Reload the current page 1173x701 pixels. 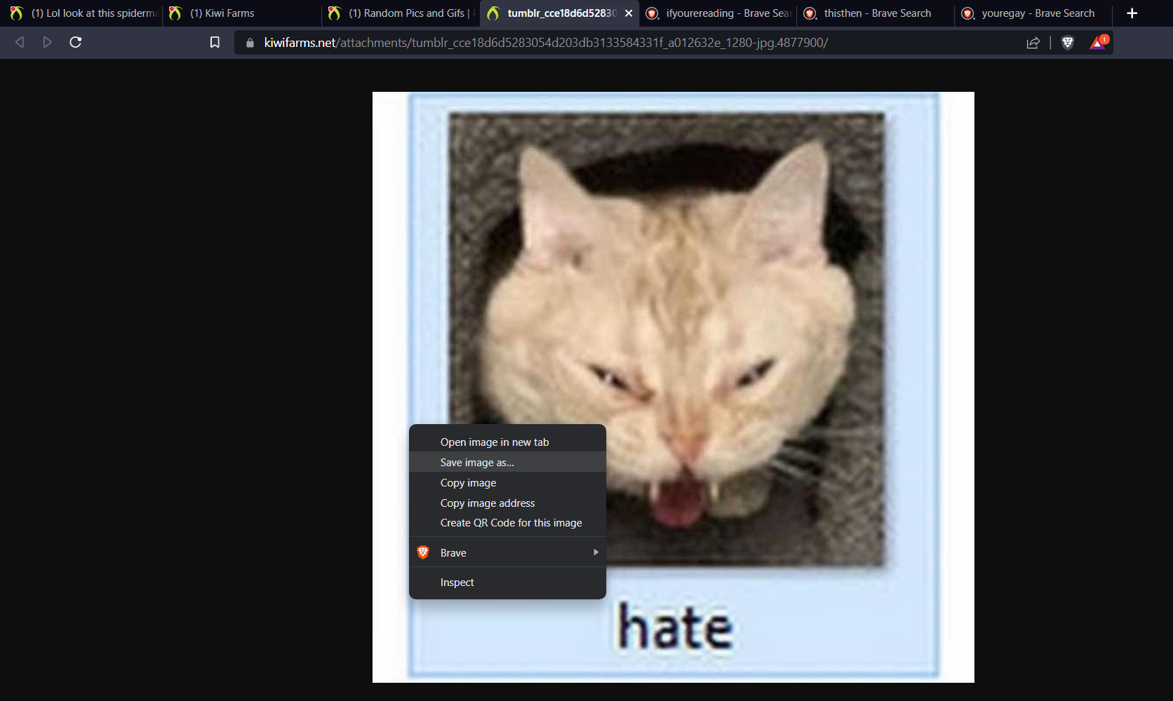pos(76,42)
